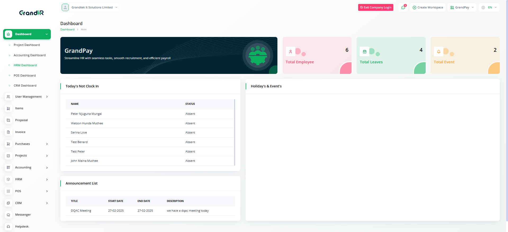Click the Dashboard breadcrumb link
The height and width of the screenshot is (232, 508).
coord(68,30)
